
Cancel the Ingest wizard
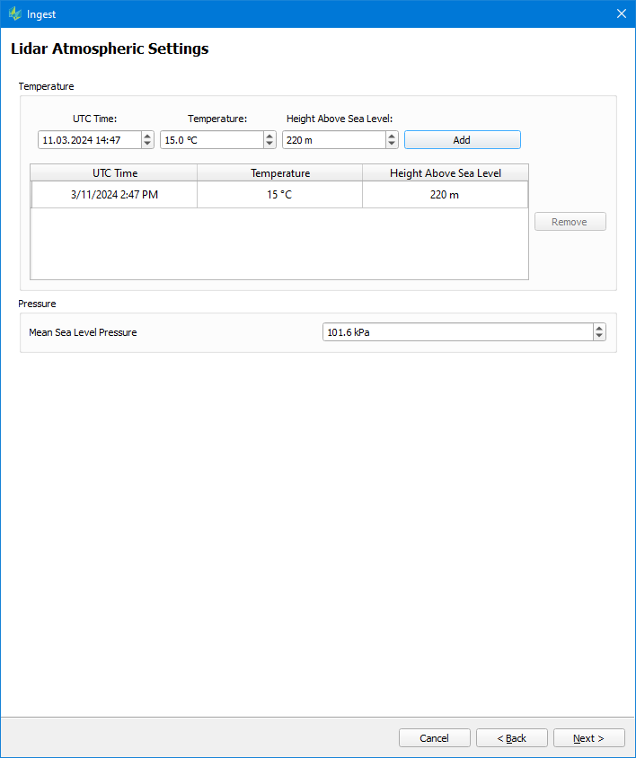[x=434, y=738]
